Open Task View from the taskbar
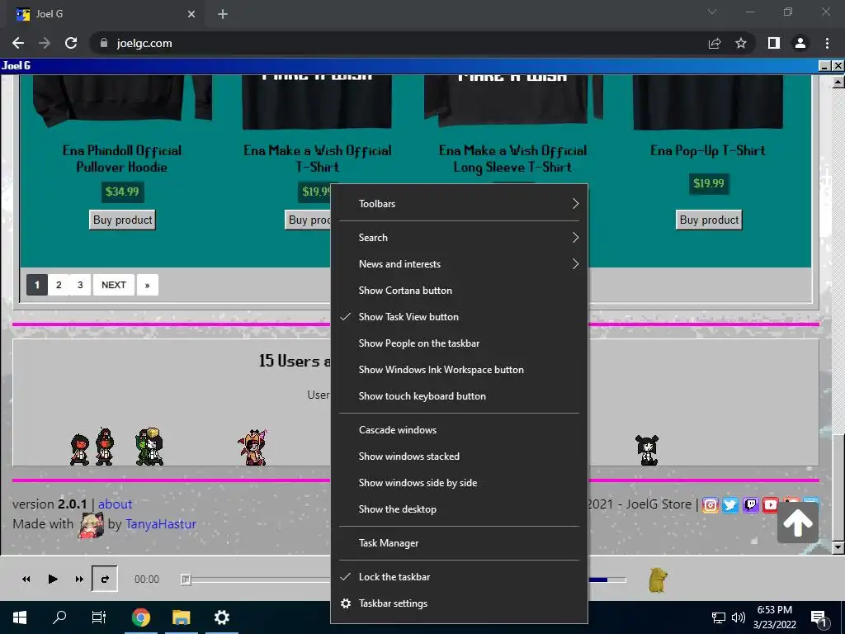The width and height of the screenshot is (845, 634). pyautogui.click(x=99, y=617)
